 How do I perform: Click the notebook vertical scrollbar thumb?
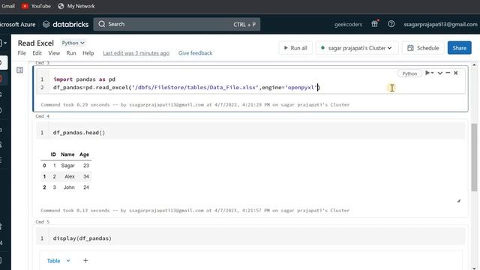(474, 157)
